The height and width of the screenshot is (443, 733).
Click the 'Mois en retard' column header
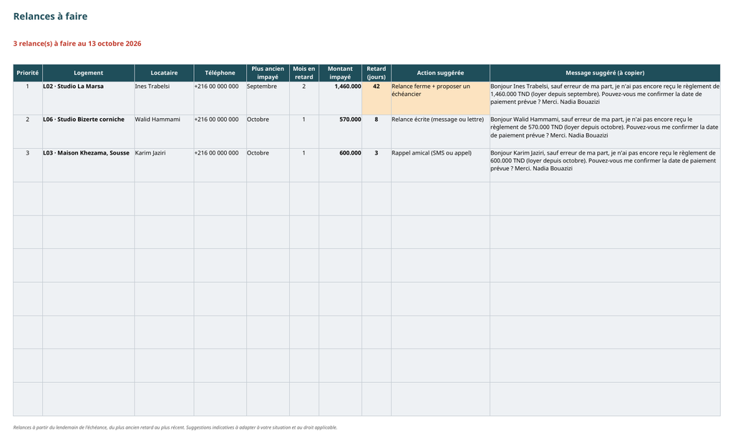click(304, 73)
